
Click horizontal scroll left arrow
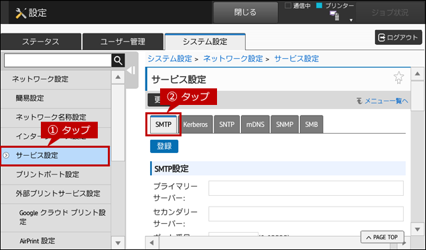pyautogui.click(x=152, y=243)
